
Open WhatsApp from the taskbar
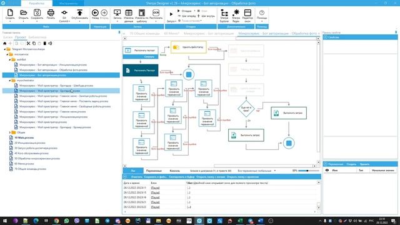point(67,221)
